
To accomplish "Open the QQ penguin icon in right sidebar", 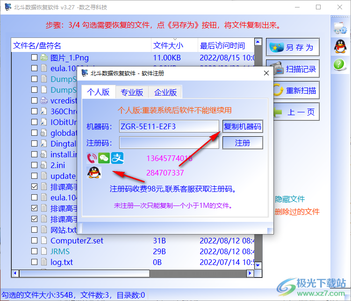I will pos(340,46).
